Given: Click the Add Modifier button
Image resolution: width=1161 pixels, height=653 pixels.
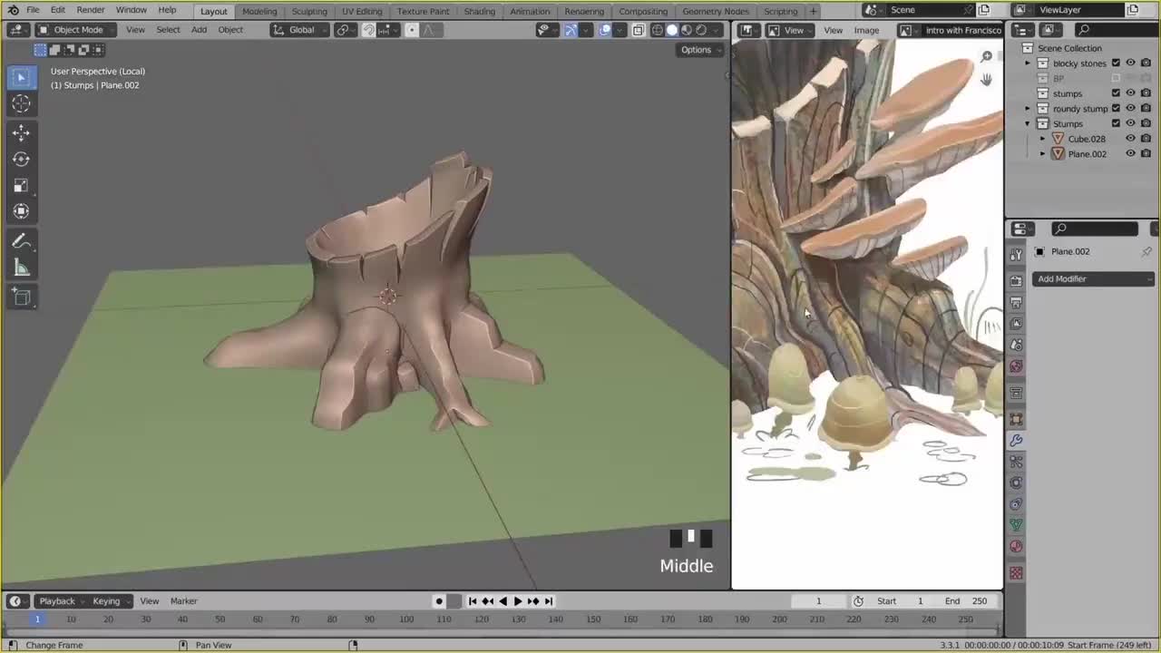Looking at the screenshot, I should pos(1093,278).
